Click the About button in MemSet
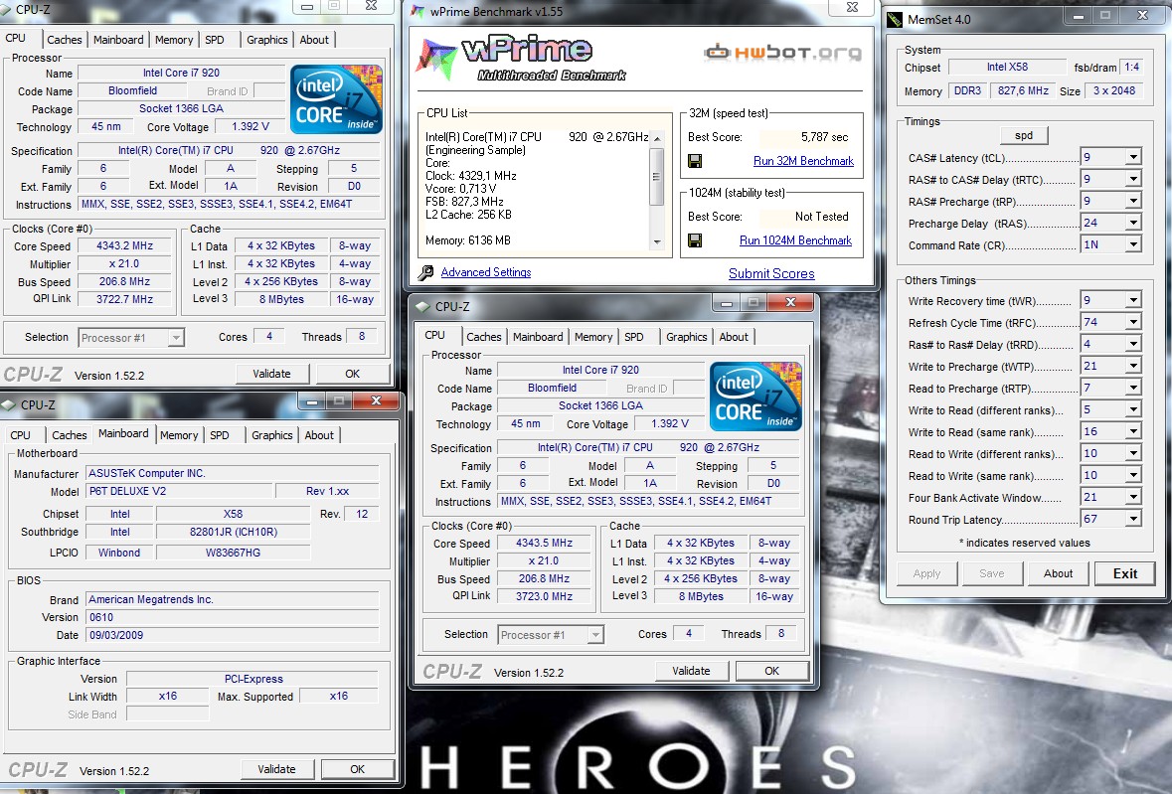This screenshot has width=1172, height=794. [x=1058, y=573]
